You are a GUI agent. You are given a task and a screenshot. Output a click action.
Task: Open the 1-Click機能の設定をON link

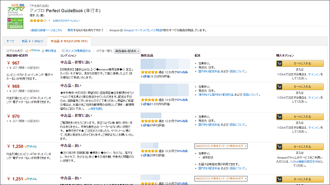point(305,162)
